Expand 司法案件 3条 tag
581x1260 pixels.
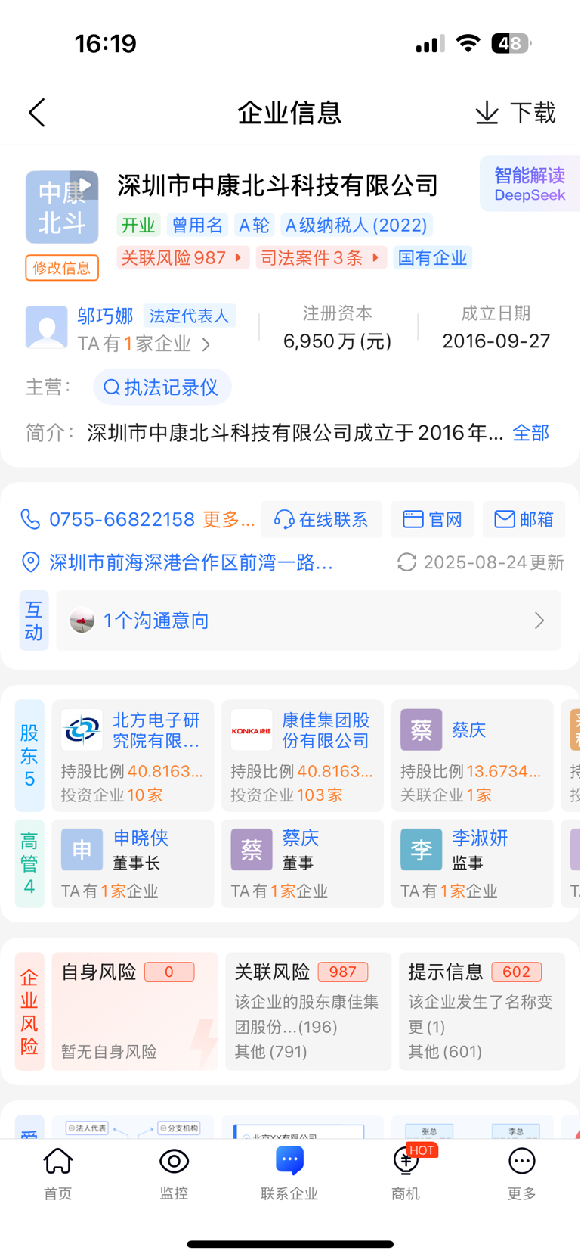tap(321, 258)
